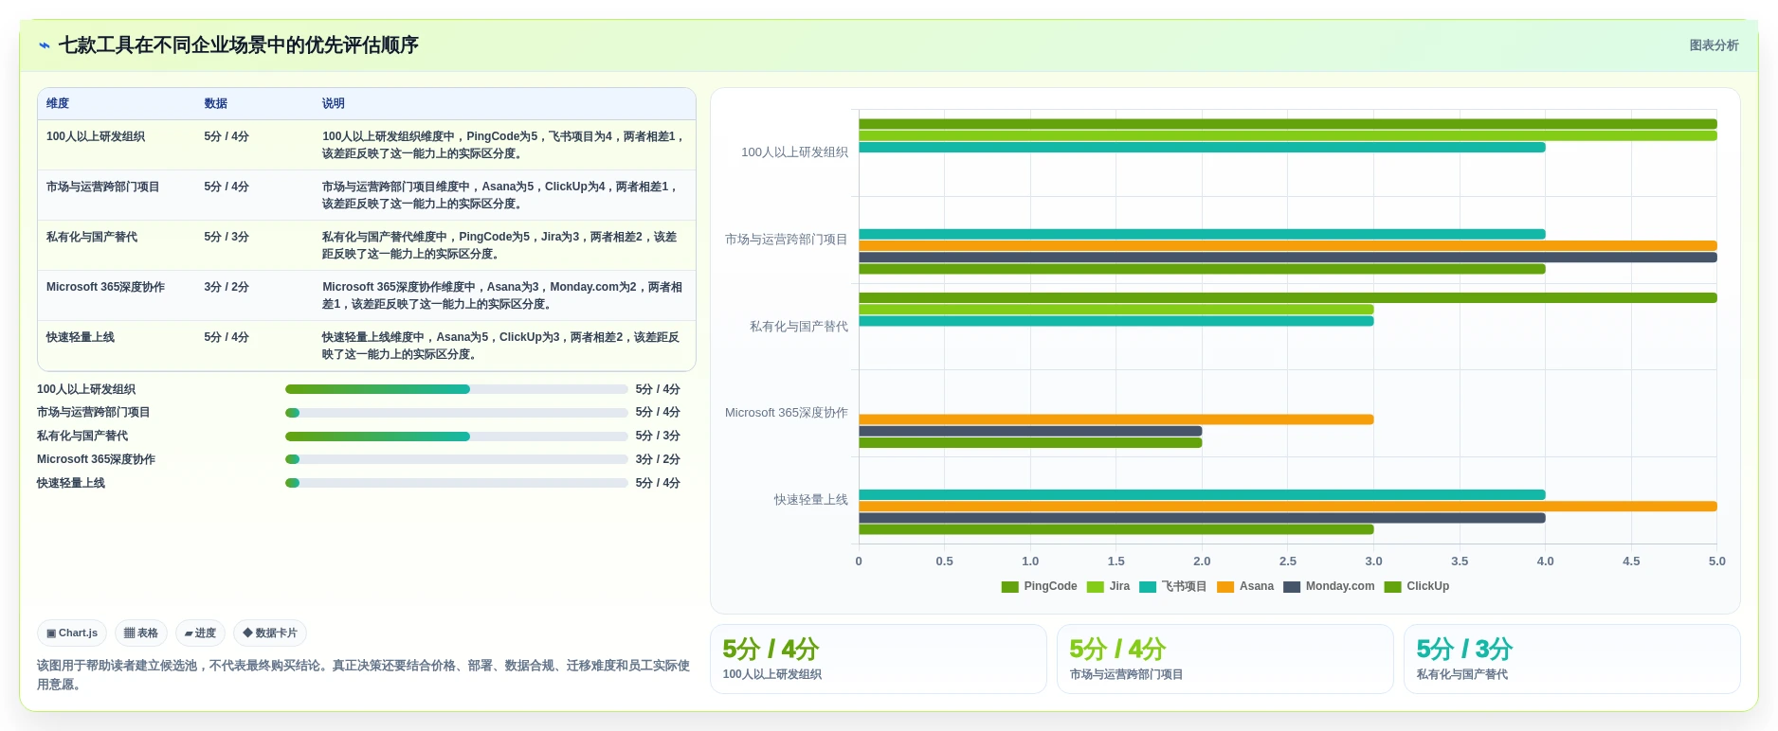
Task: Click the 5分 / 3分 value in table
Action: point(227,238)
